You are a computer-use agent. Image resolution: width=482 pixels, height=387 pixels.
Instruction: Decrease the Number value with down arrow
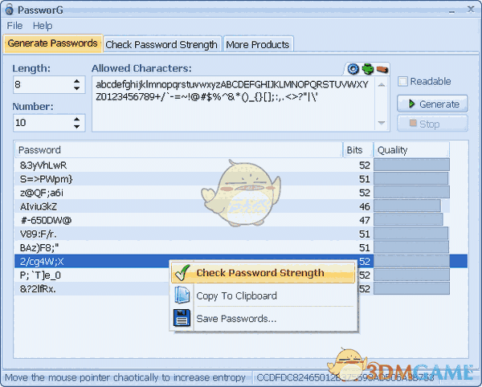tap(77, 126)
